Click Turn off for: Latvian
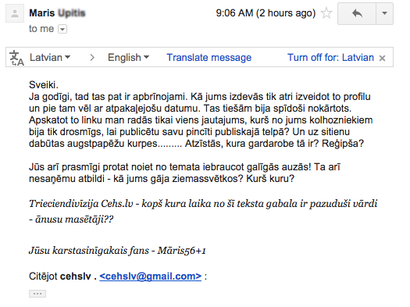410x307 pixels. coord(330,57)
